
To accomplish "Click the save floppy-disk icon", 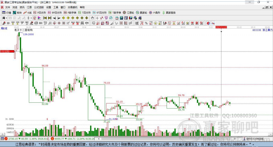I will pos(131,18).
